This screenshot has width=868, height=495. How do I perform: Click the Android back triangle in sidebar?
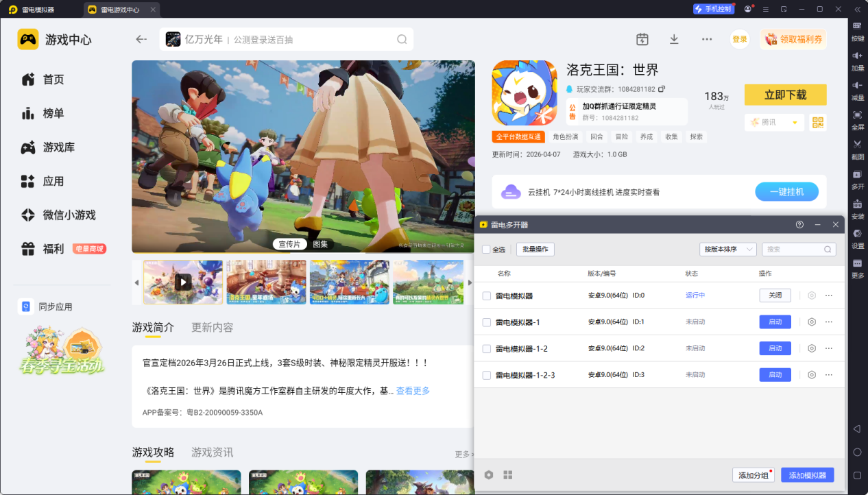(857, 428)
